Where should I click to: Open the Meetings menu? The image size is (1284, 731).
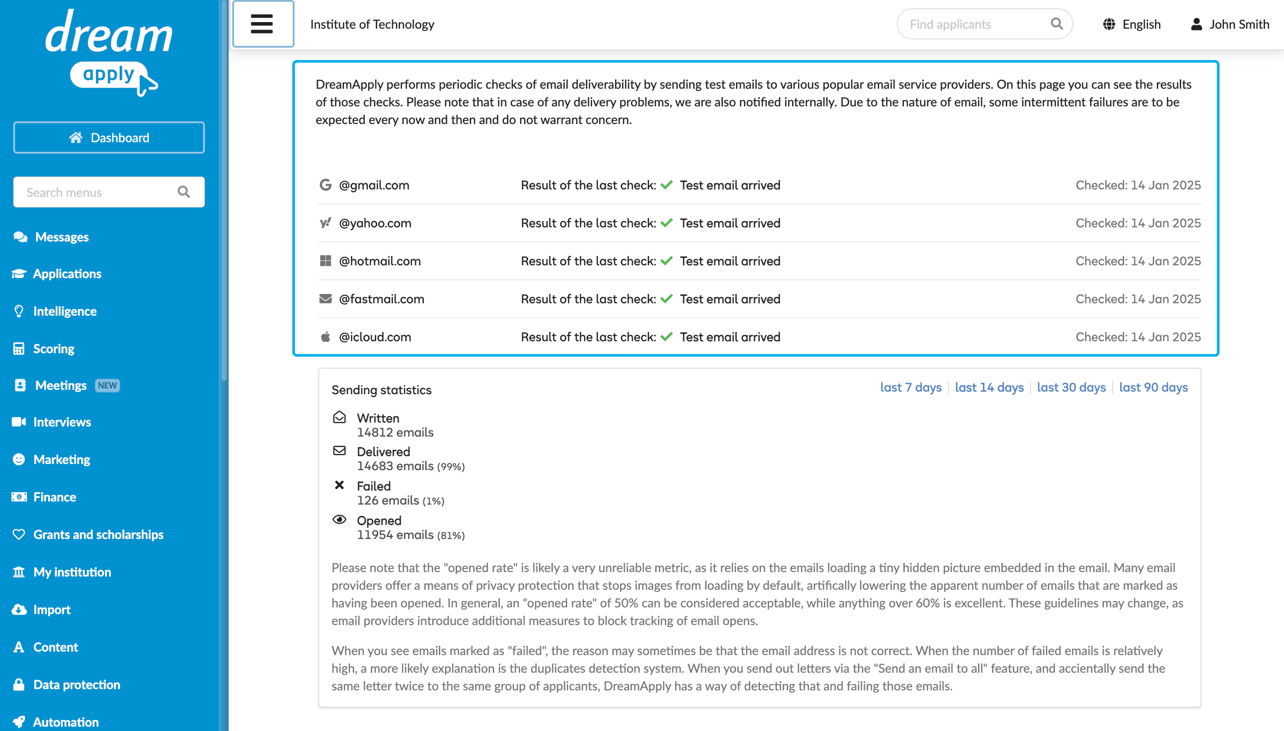[61, 385]
